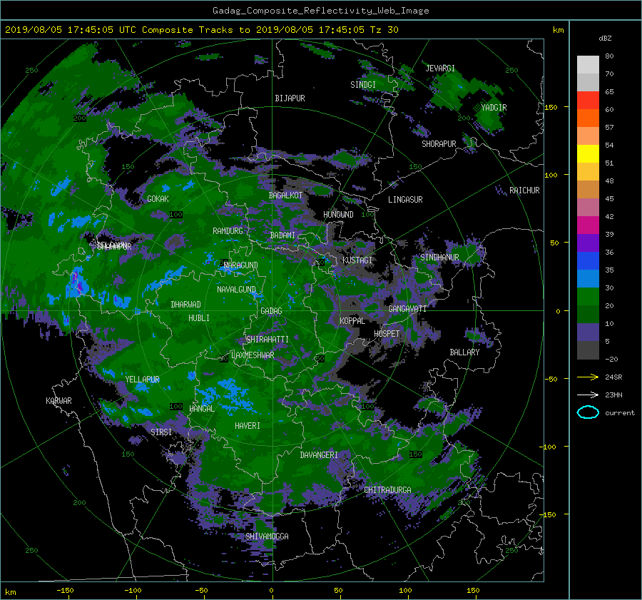The height and width of the screenshot is (600, 642).
Task: Click the KARWAR city label
Action: pyautogui.click(x=58, y=401)
